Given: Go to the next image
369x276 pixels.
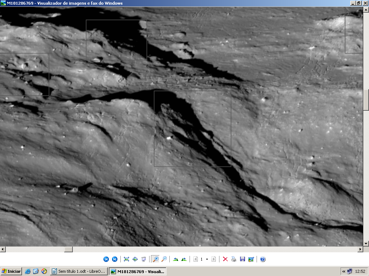Looking at the screenshot, I should (x=115, y=259).
